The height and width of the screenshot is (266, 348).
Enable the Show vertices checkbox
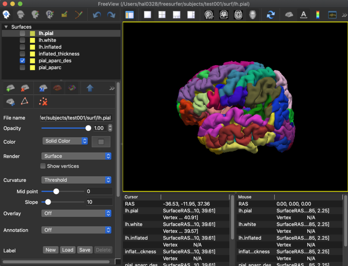(43, 166)
